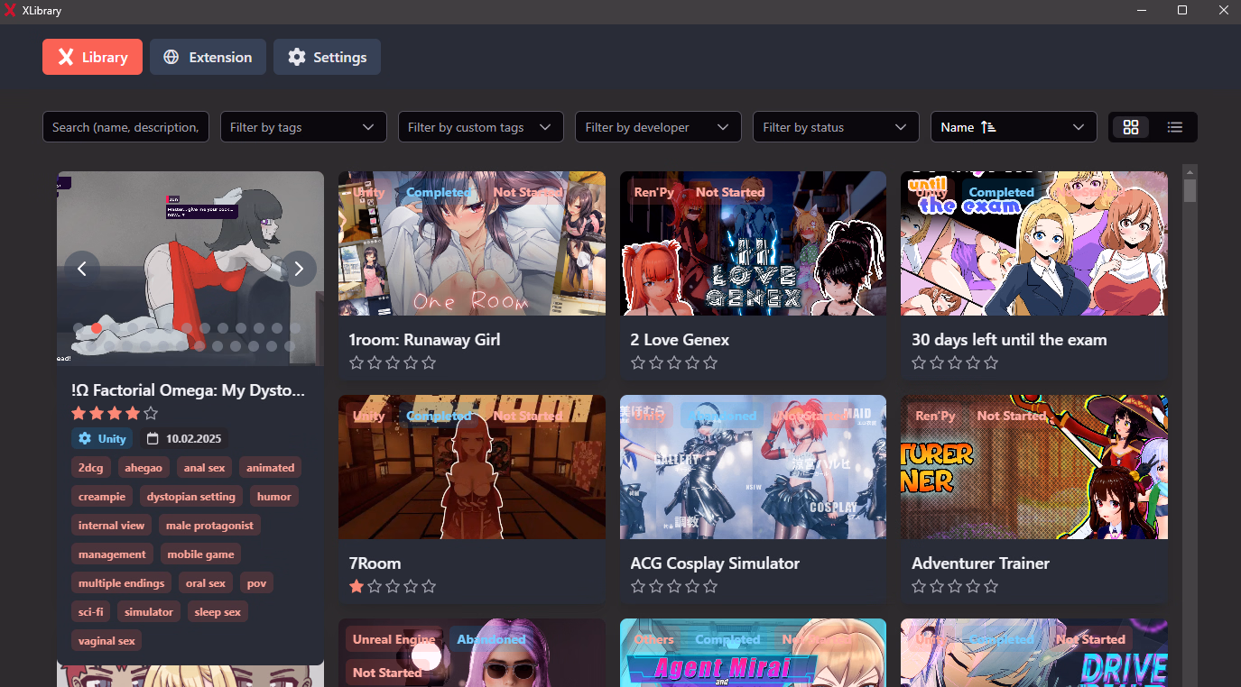Rate 2 Love Genex five stars

pyautogui.click(x=710, y=363)
